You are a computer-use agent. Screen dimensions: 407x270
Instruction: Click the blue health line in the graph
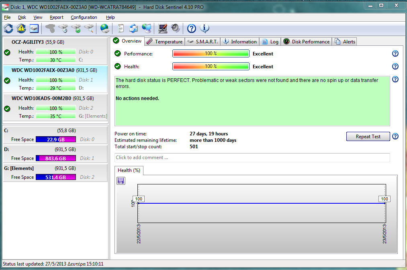click(x=262, y=203)
